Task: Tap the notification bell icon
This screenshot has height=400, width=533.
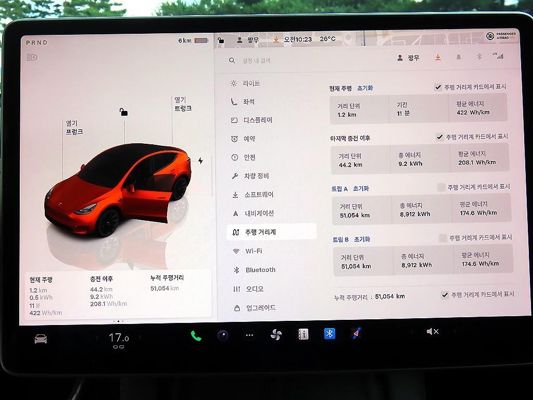Action: point(459,57)
